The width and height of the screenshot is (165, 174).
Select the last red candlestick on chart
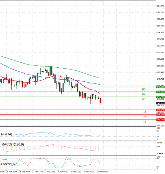(100, 101)
